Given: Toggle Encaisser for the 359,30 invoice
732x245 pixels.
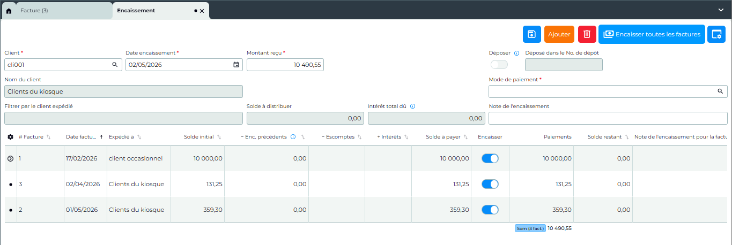Looking at the screenshot, I should click(x=490, y=210).
